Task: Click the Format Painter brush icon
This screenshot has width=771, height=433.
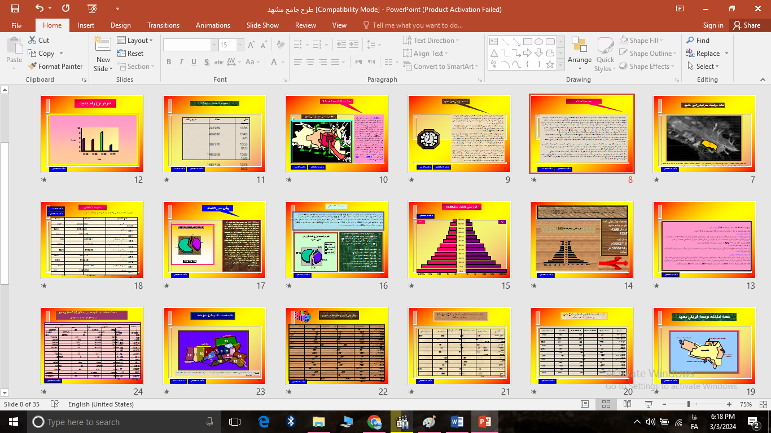Action: click(x=33, y=66)
